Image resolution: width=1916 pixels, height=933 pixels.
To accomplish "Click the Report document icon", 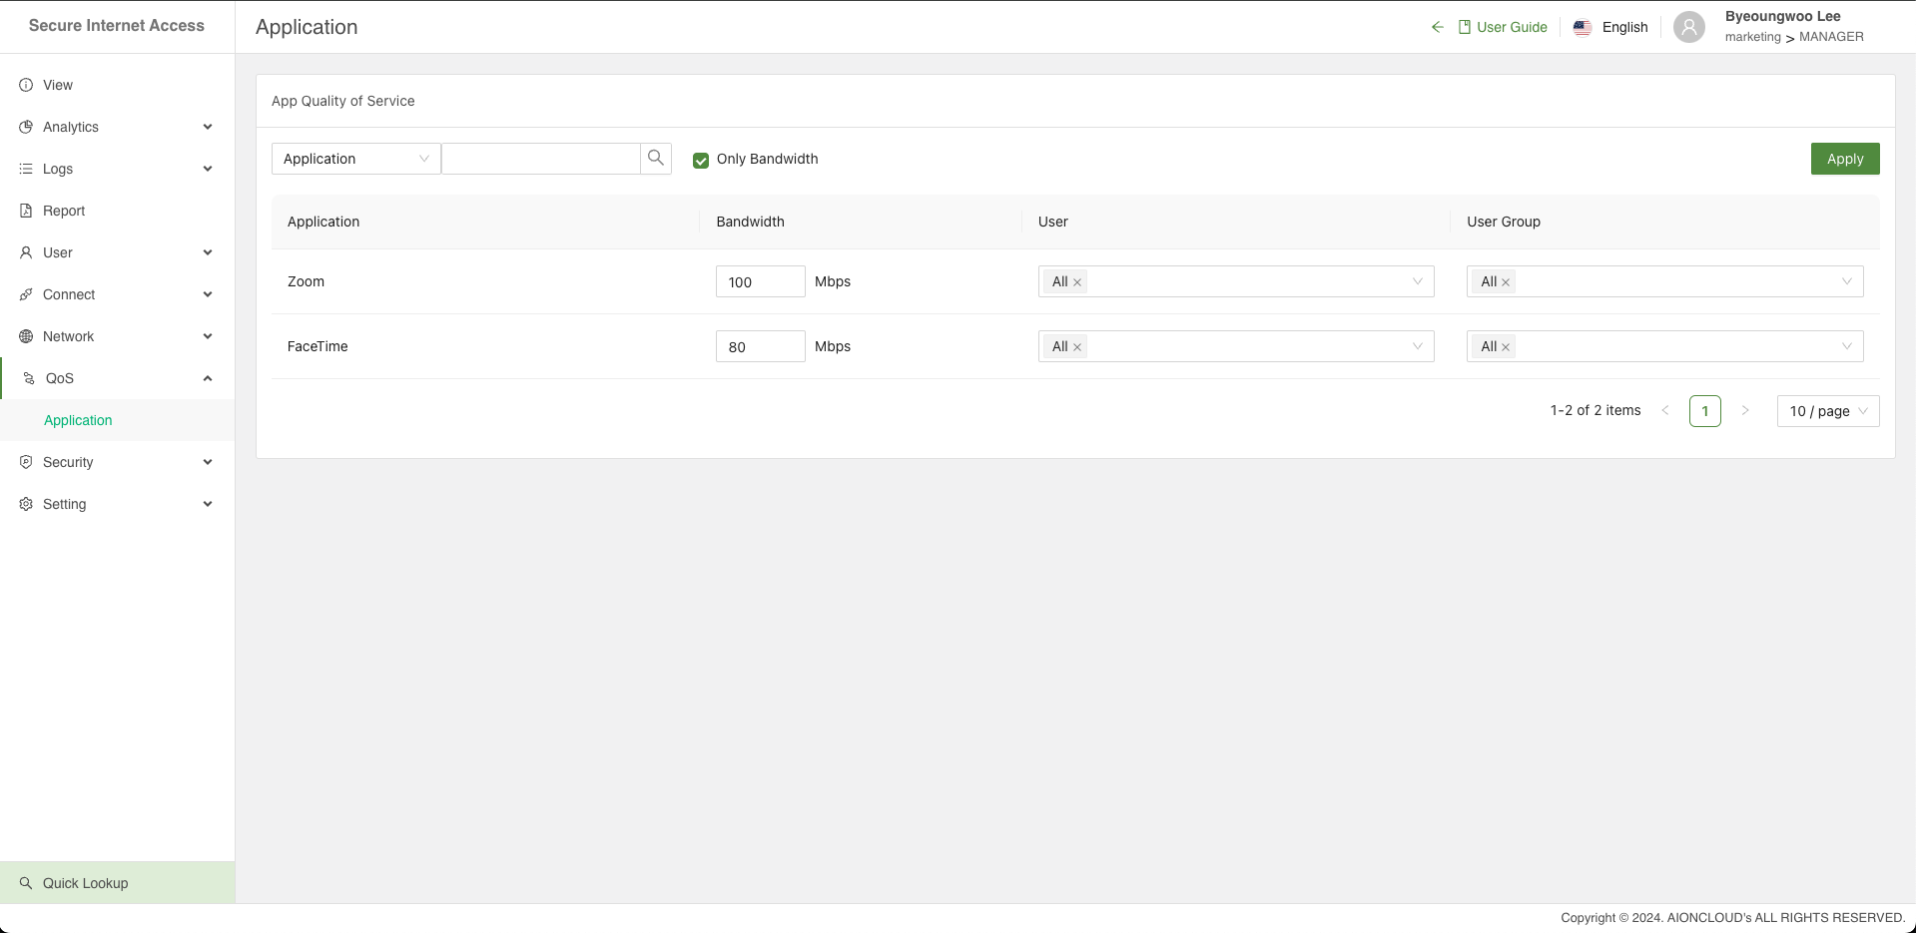I will click(x=26, y=211).
